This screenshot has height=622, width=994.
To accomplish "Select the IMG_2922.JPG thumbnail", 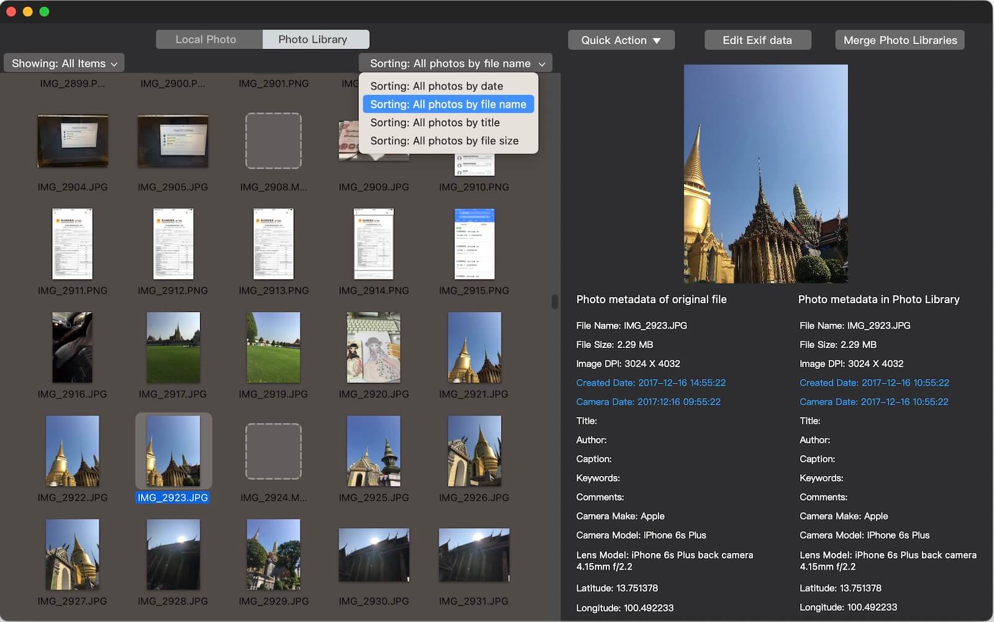I will click(x=73, y=451).
